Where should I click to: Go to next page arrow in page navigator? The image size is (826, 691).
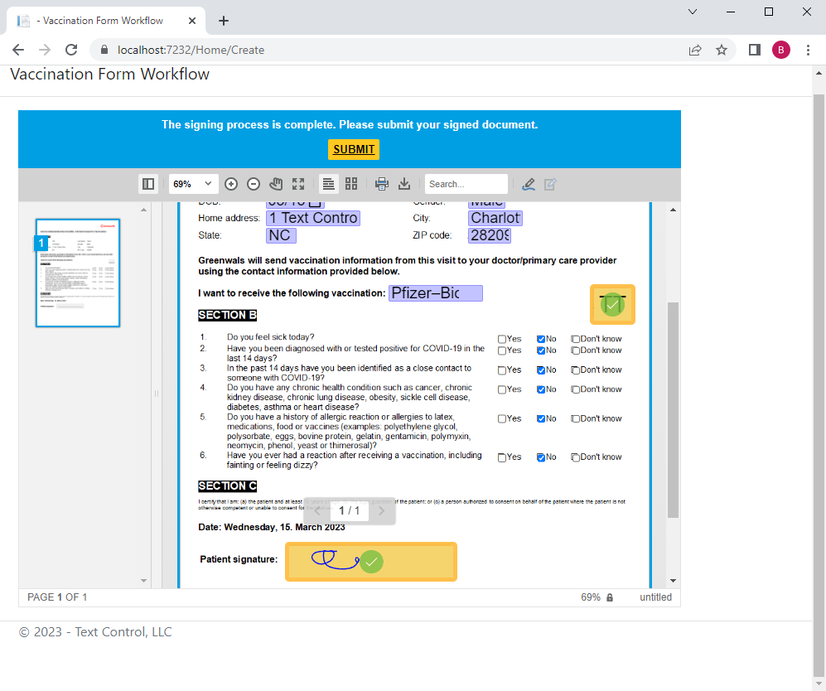click(381, 511)
